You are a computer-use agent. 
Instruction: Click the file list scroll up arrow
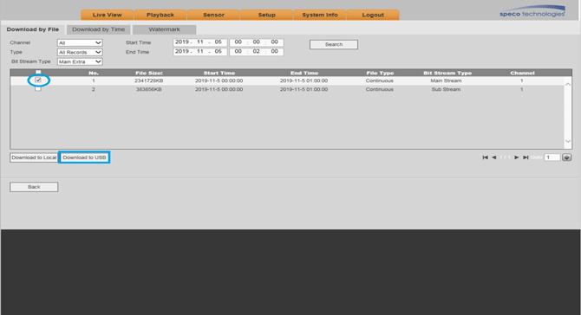568,84
